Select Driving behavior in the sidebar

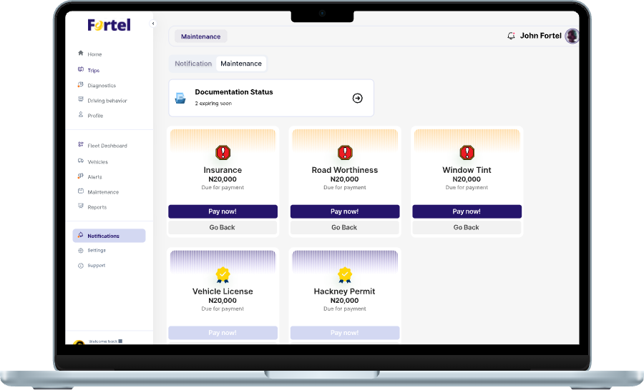[x=102, y=101]
